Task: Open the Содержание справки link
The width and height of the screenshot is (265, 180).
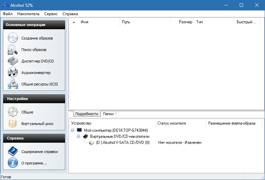Action: [39, 152]
